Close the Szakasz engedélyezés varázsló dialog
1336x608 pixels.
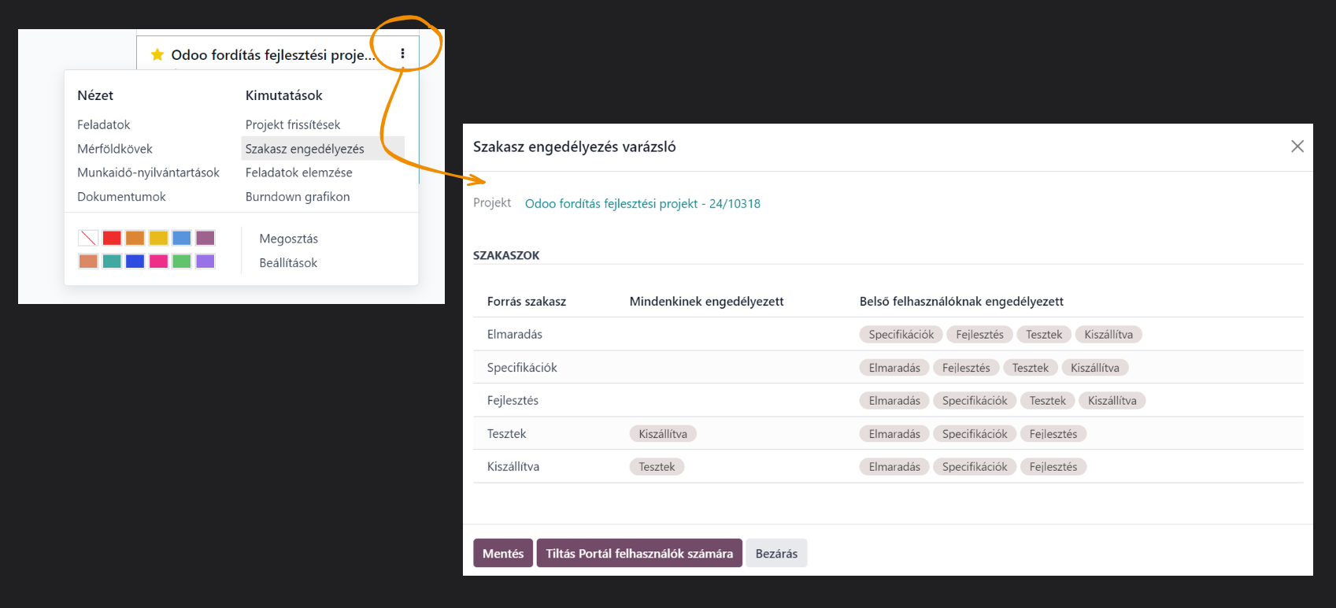pyautogui.click(x=1297, y=146)
